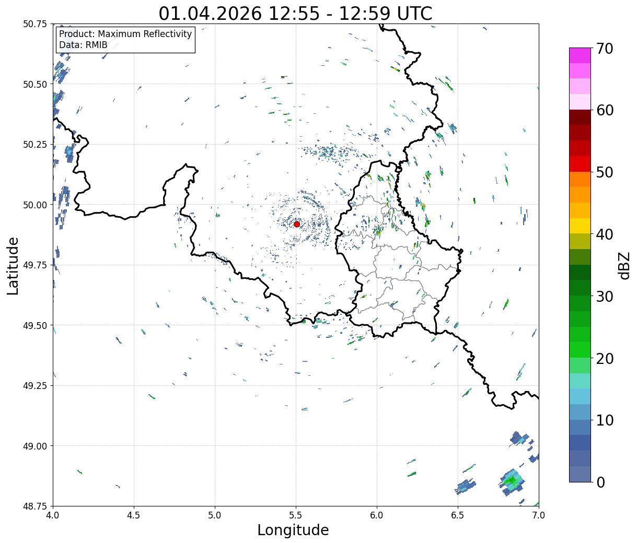Click the 7.0 longitude tick label
The image size is (637, 543).
[539, 515]
